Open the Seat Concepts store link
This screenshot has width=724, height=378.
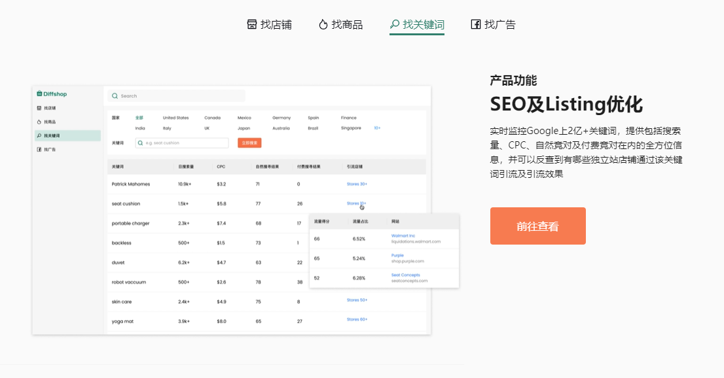[405, 275]
